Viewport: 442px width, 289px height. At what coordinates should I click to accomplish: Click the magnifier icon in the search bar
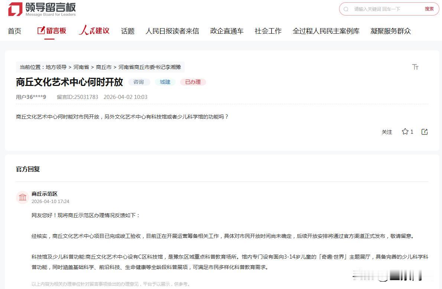347,9
